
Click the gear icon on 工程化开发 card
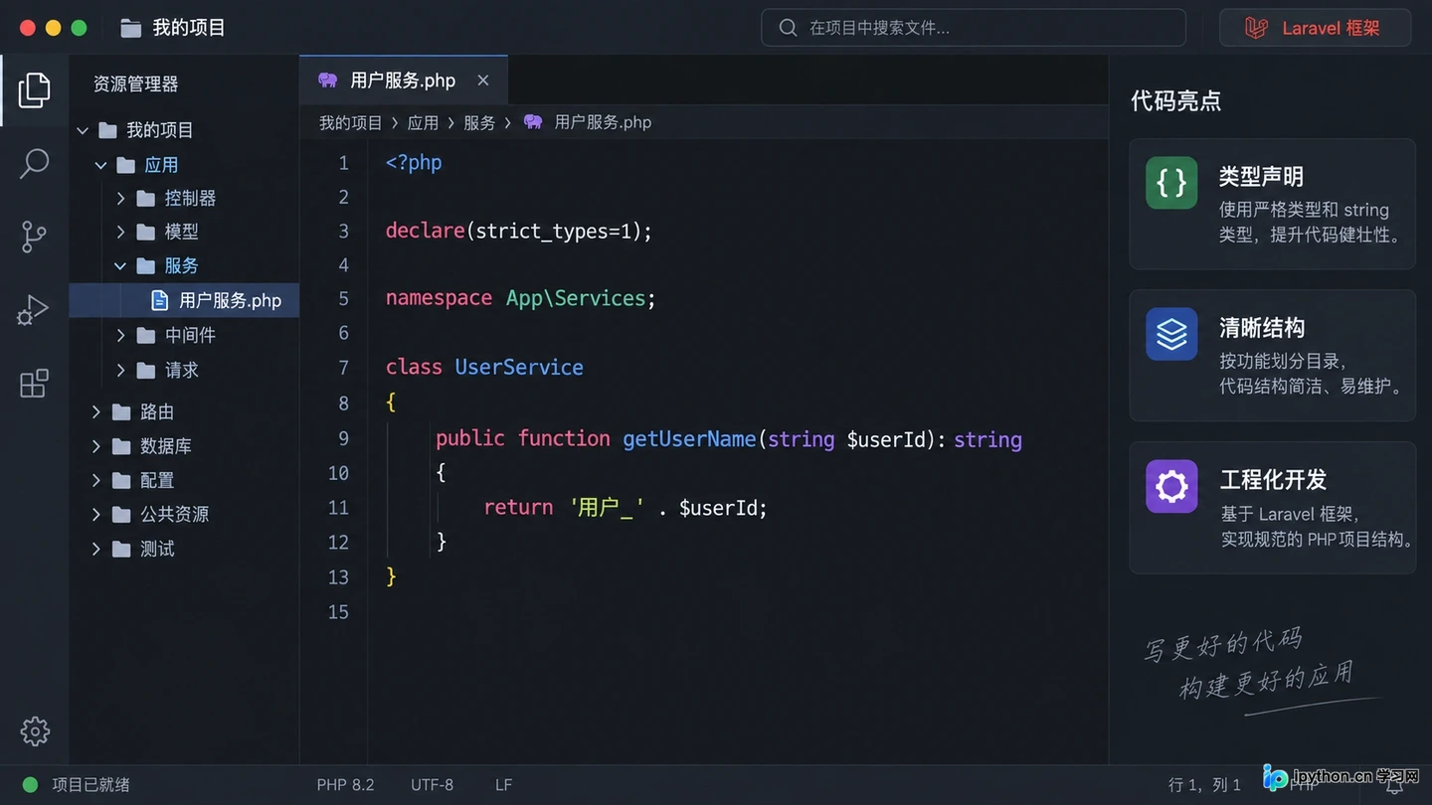point(1171,486)
